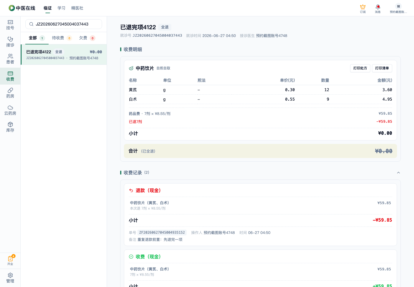The height and width of the screenshot is (287, 414).
Task: Focus the visit number search field
Action: [64, 24]
